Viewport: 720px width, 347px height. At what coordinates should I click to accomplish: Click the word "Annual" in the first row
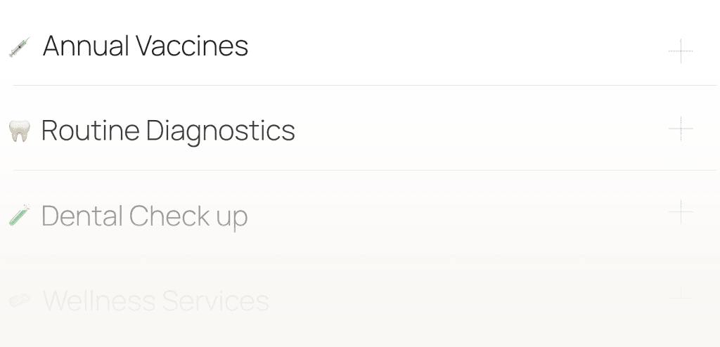85,46
